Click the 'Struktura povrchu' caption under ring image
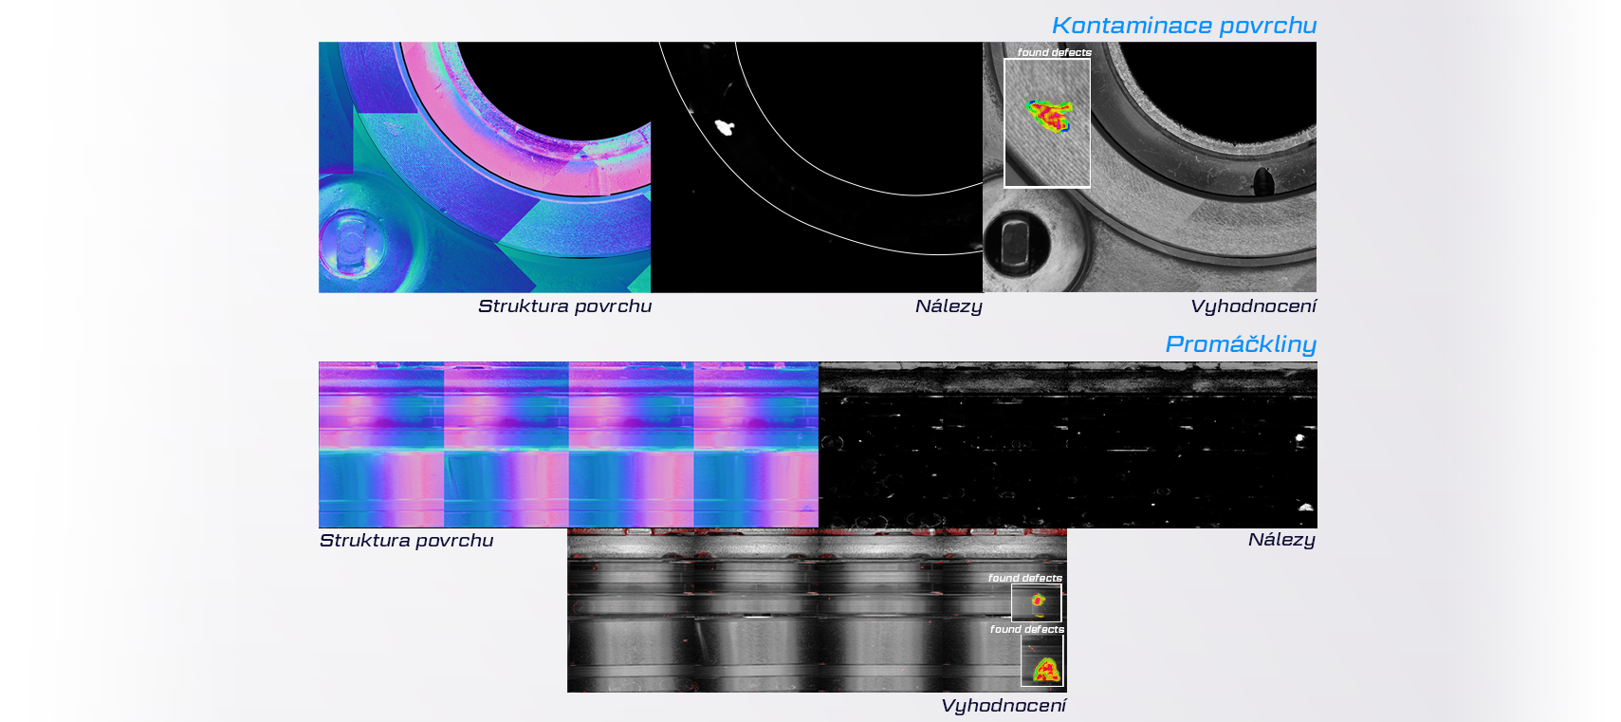The width and height of the screenshot is (1621, 722). tap(564, 306)
